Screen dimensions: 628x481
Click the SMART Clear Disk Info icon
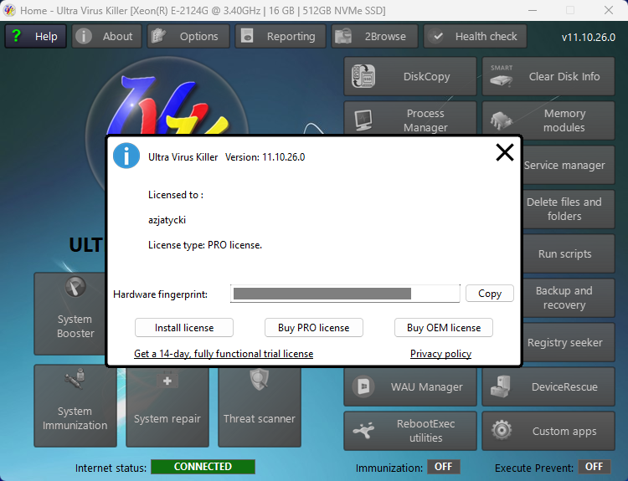tap(502, 76)
